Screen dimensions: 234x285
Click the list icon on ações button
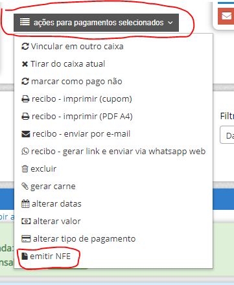click(25, 22)
